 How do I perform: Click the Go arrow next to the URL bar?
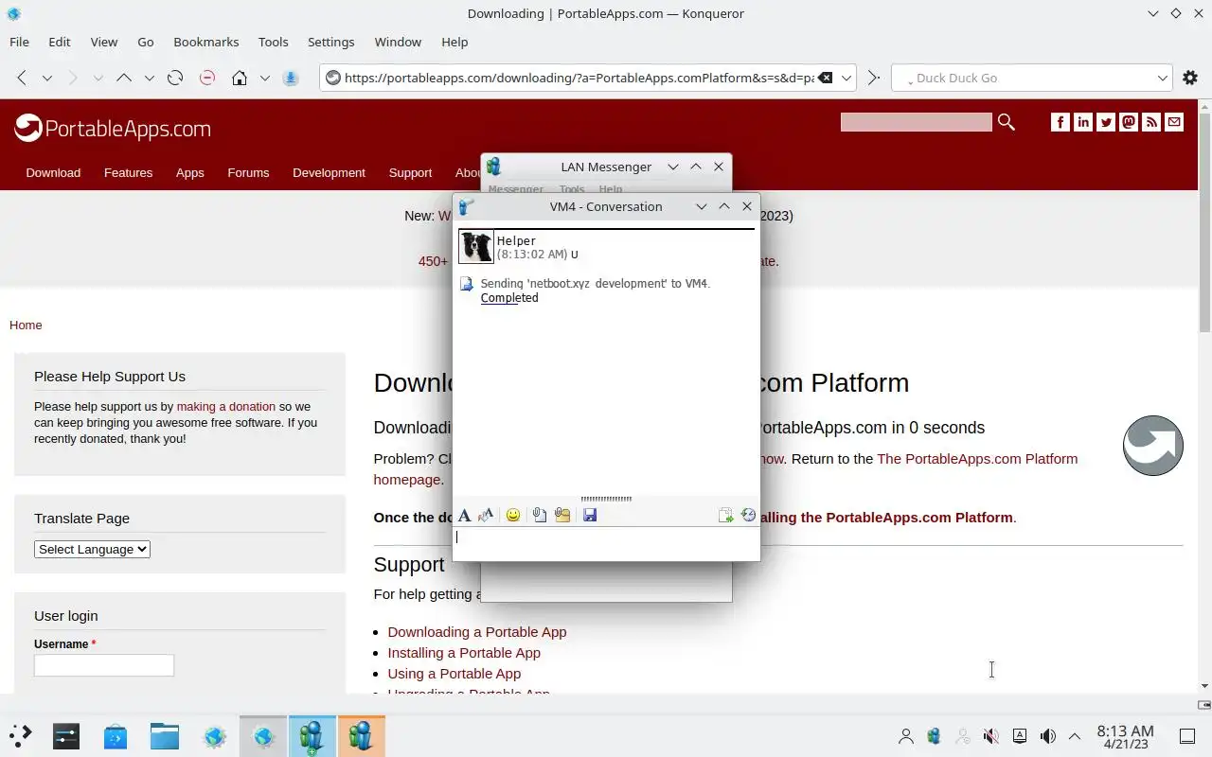[874, 78]
